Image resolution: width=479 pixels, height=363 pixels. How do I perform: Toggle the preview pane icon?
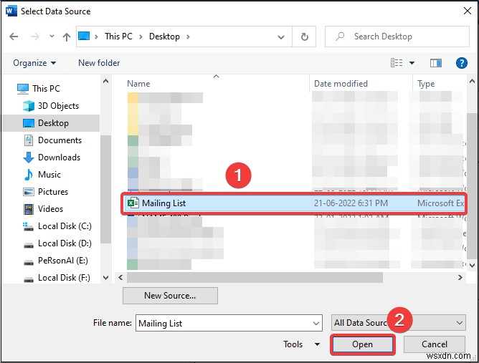436,63
